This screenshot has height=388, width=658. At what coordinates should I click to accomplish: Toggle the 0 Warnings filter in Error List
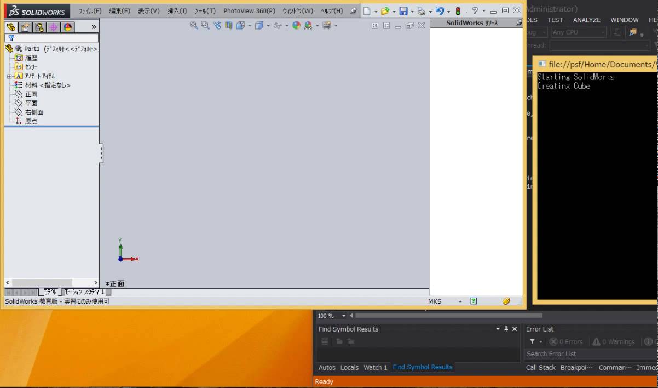614,341
